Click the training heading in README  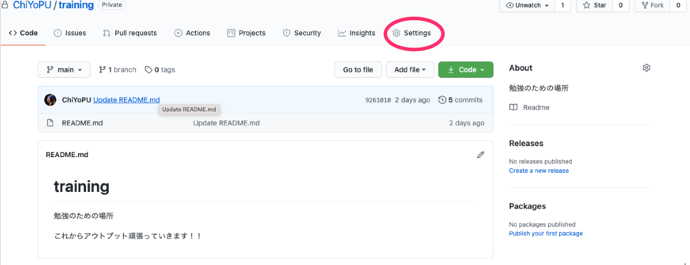coord(81,187)
